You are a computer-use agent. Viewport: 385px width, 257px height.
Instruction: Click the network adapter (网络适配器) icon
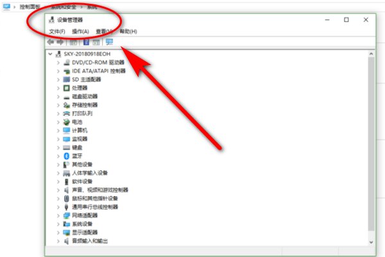pyautogui.click(x=67, y=215)
